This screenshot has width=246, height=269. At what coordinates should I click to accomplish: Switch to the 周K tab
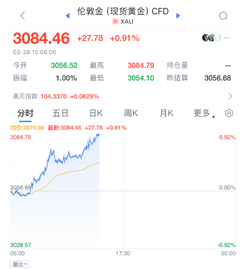pos(131,113)
